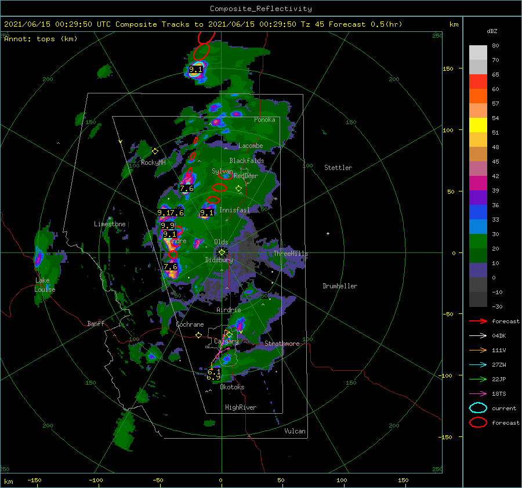Click the 7.6 storm top label below Sylvan

click(186, 189)
